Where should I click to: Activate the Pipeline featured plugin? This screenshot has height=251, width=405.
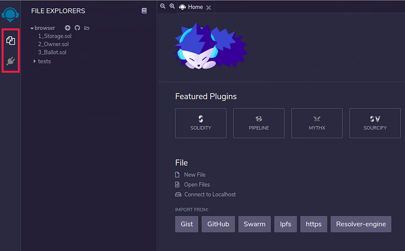point(259,123)
